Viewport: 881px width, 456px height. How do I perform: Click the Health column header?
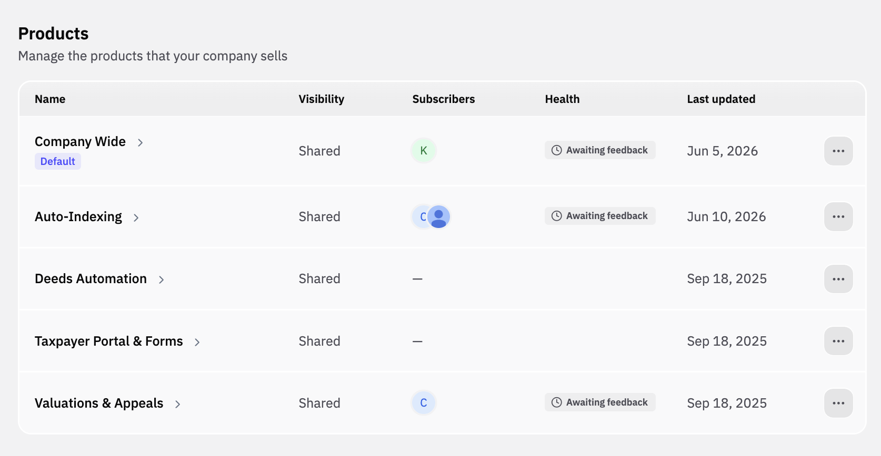coord(562,99)
